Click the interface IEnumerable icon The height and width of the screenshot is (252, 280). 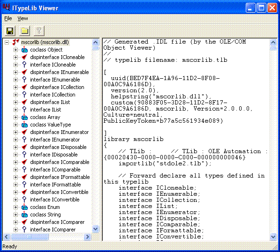[x=24, y=80]
